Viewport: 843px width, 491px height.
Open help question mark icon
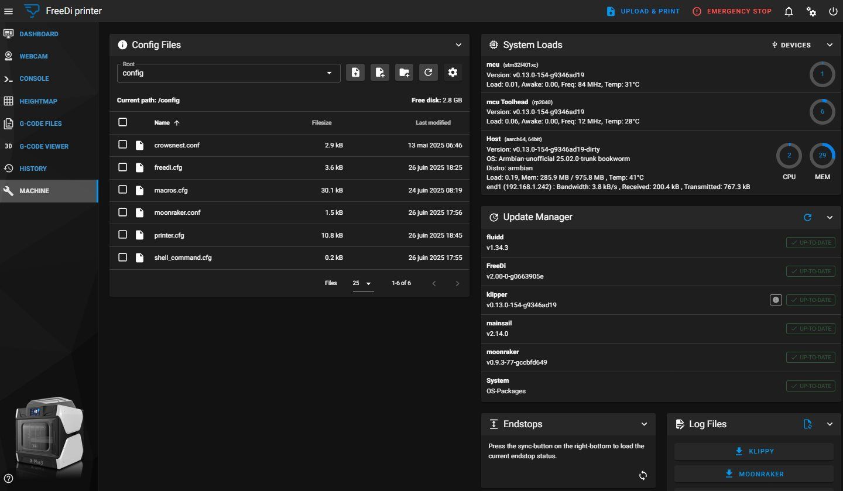click(8, 478)
